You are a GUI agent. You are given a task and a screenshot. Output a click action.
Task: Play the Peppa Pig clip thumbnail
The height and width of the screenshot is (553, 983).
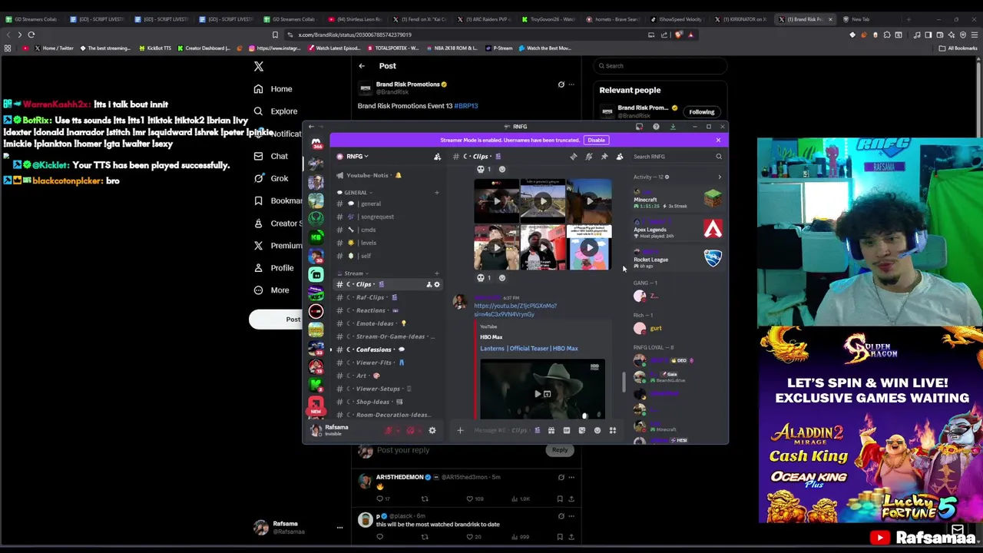pyautogui.click(x=589, y=247)
